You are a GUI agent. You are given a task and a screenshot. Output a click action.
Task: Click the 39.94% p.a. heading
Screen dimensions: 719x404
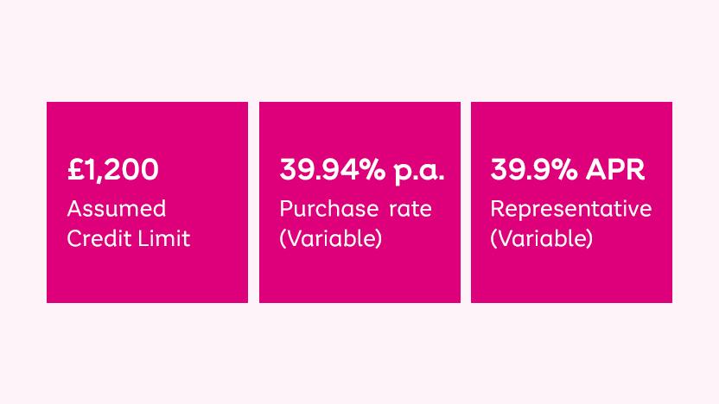pyautogui.click(x=362, y=170)
